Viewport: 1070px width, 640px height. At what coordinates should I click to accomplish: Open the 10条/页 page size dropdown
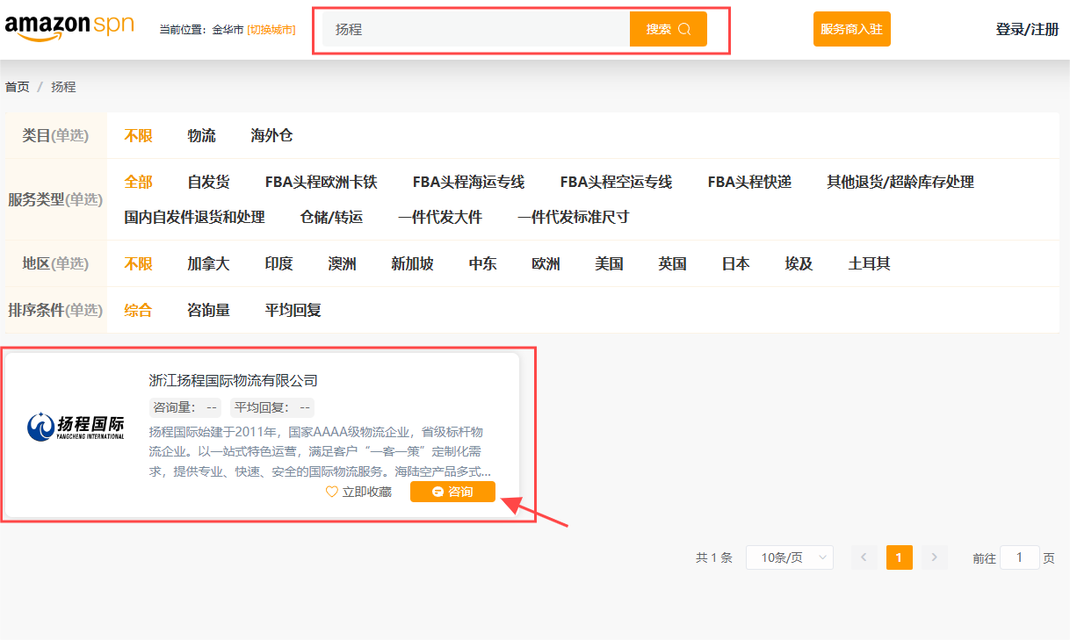(789, 557)
